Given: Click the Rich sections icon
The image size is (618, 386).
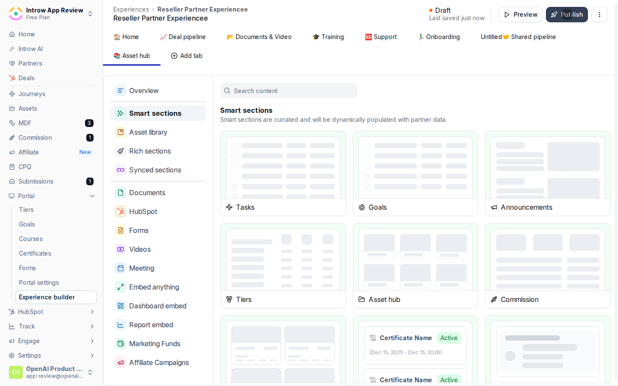Looking at the screenshot, I should [x=121, y=151].
